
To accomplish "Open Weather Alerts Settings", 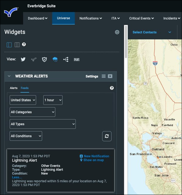I will click(x=92, y=76).
